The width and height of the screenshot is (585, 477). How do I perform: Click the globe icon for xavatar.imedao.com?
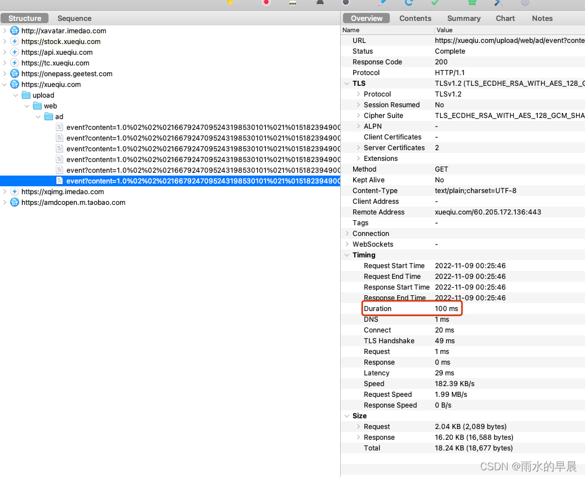tap(15, 30)
